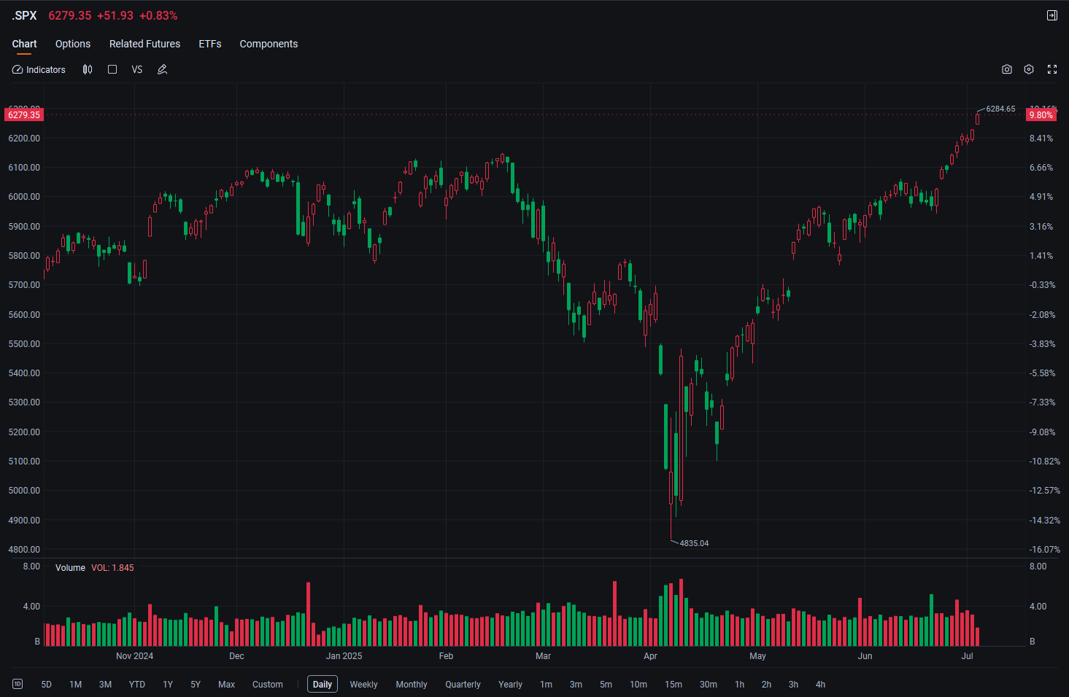The height and width of the screenshot is (697, 1069).
Task: Select the Weekly interval
Action: click(x=363, y=685)
